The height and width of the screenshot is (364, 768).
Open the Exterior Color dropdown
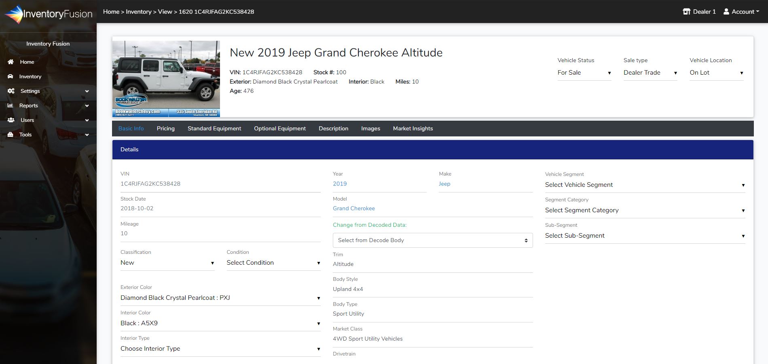[220, 298]
